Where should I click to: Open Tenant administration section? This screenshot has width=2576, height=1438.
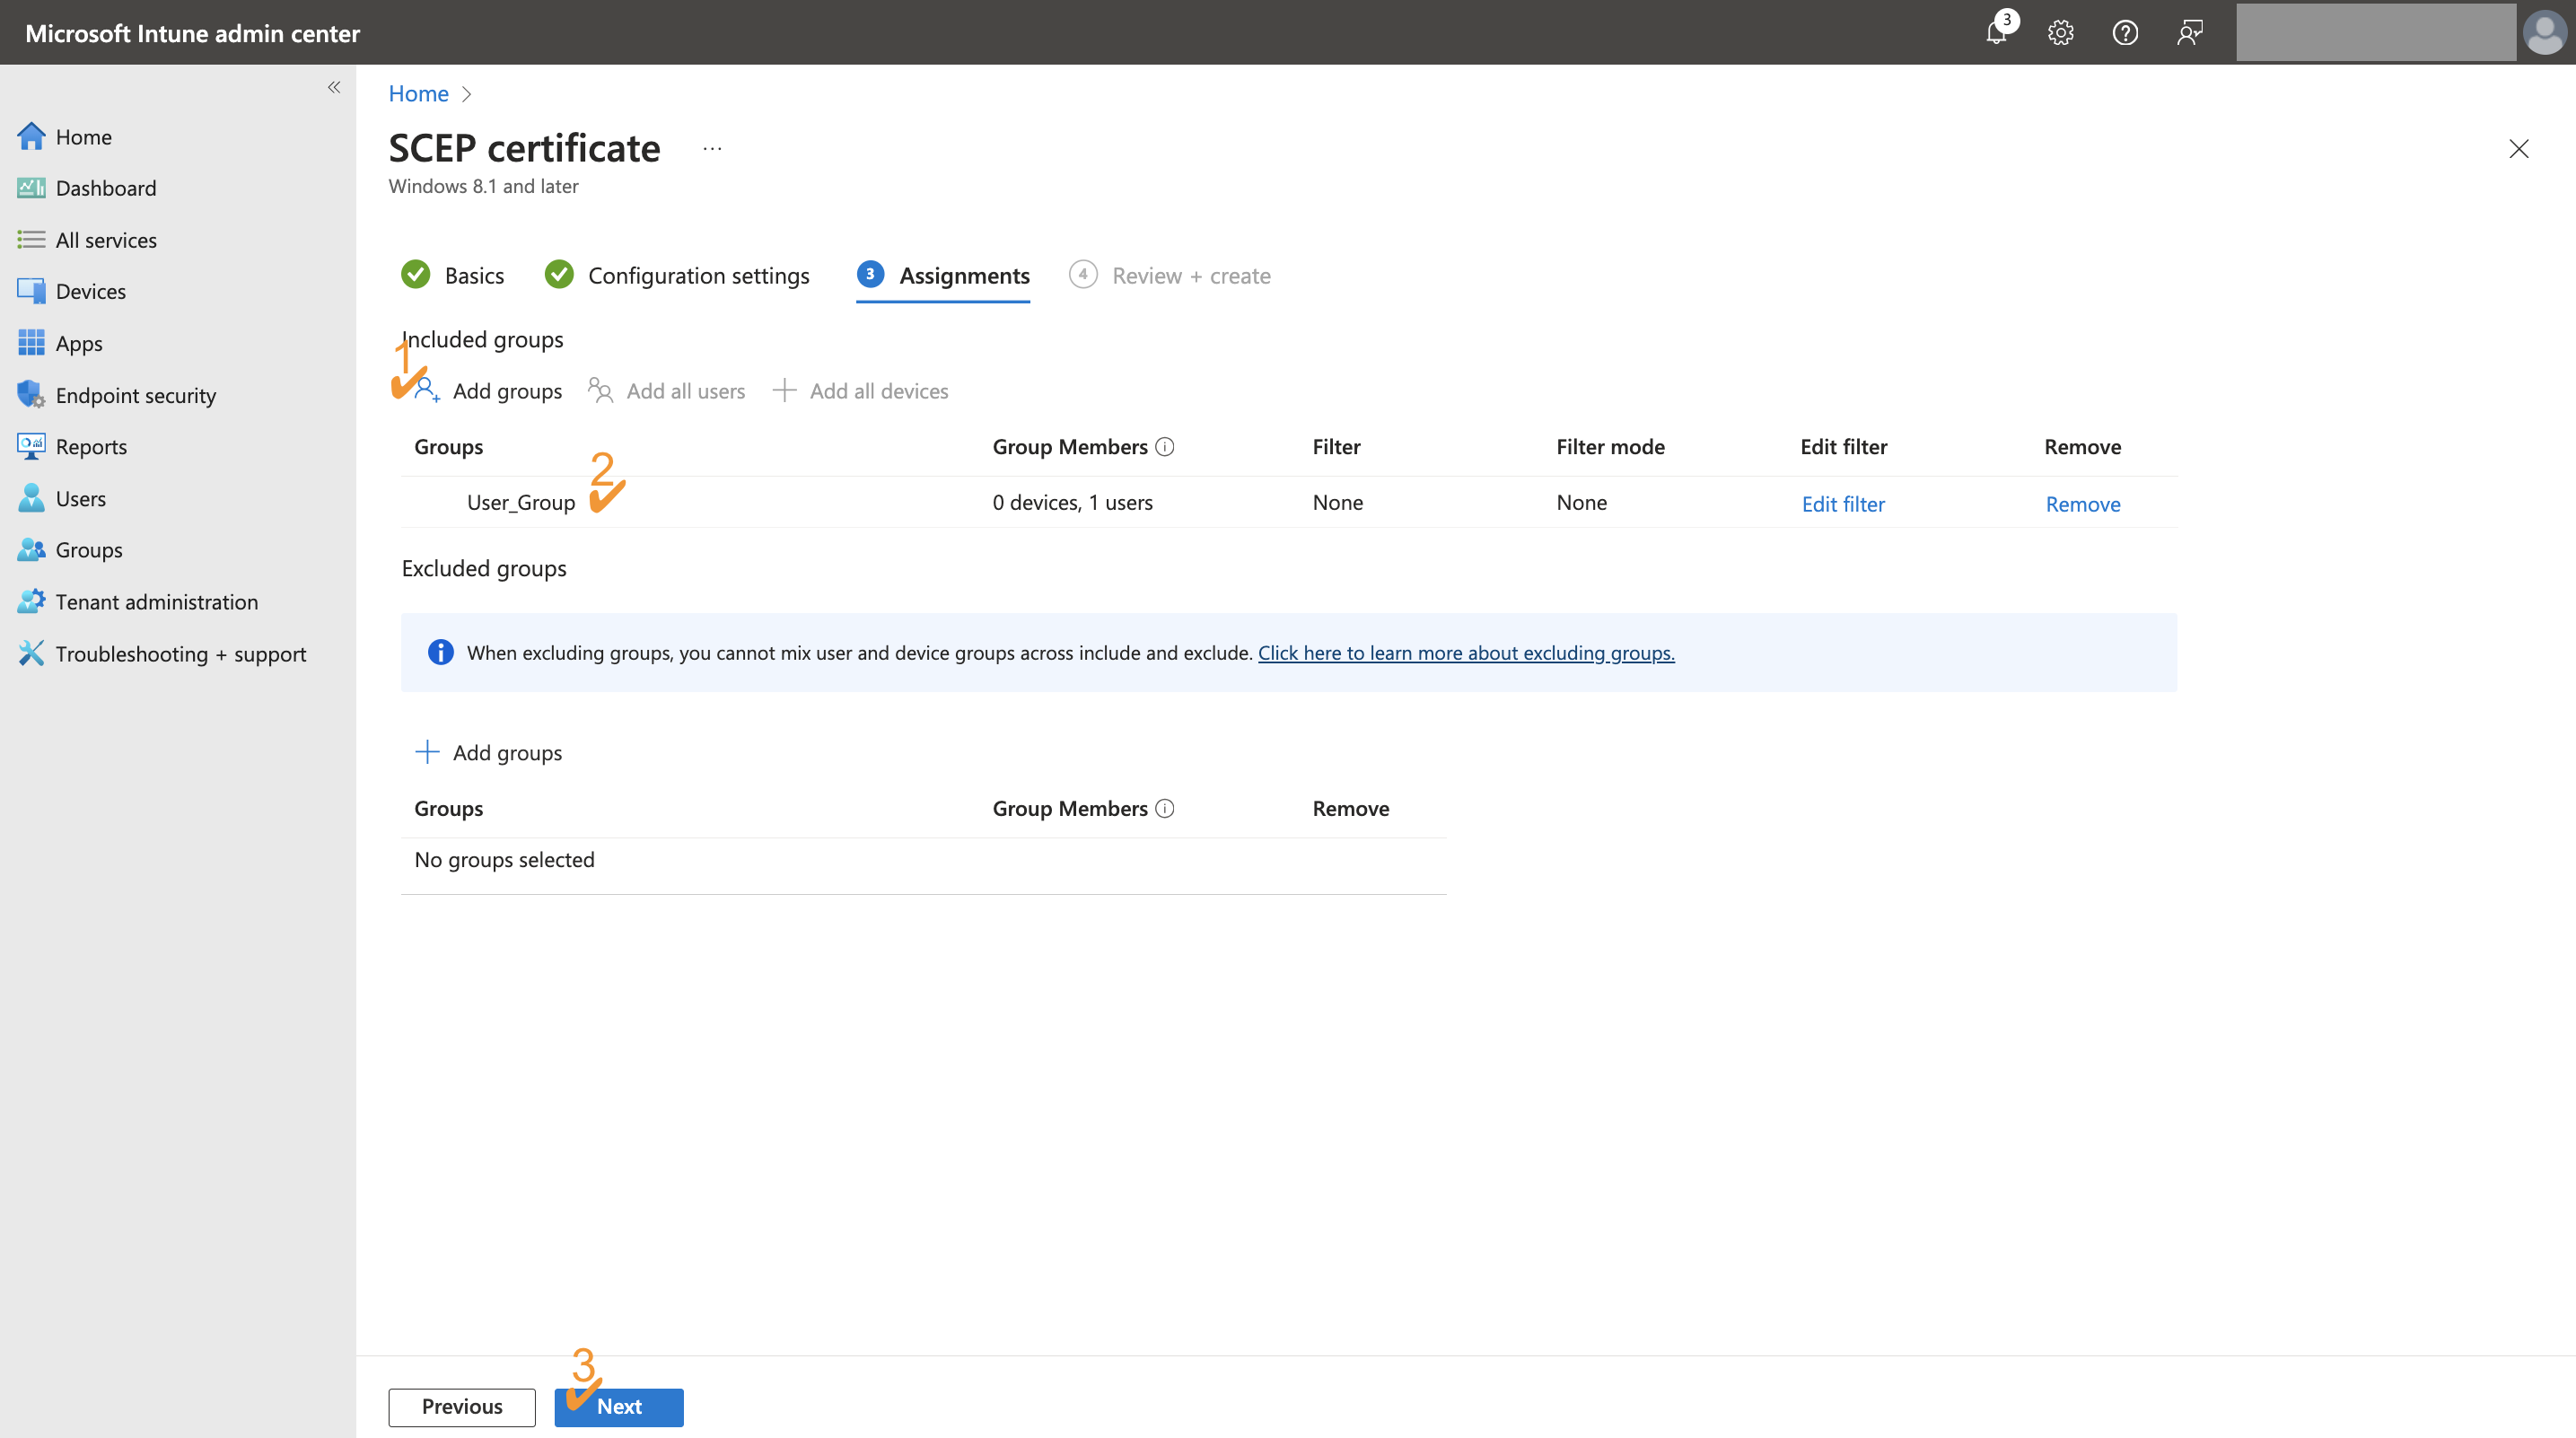point(157,601)
